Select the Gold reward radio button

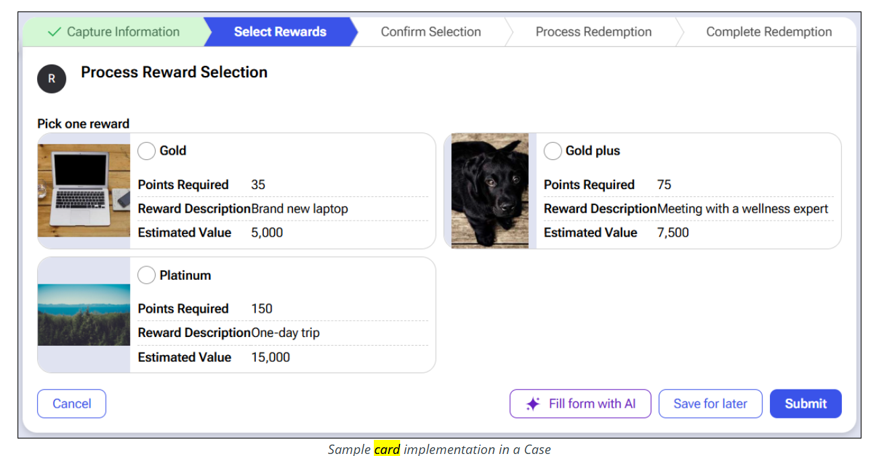[146, 151]
